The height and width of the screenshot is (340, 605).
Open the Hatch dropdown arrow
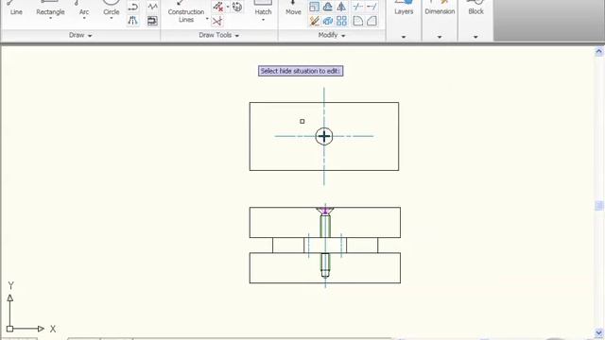[263, 20]
